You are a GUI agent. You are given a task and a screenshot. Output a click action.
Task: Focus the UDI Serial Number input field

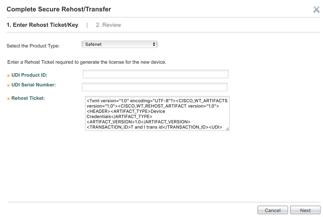[155, 87]
